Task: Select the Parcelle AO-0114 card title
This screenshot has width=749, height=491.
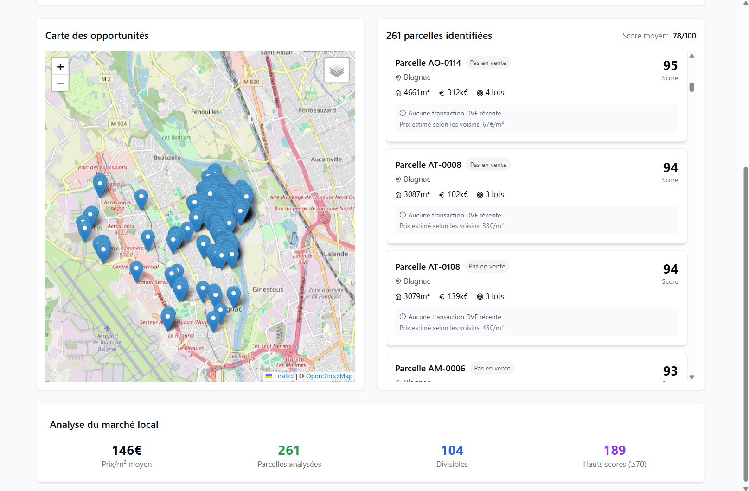Action: tap(428, 63)
